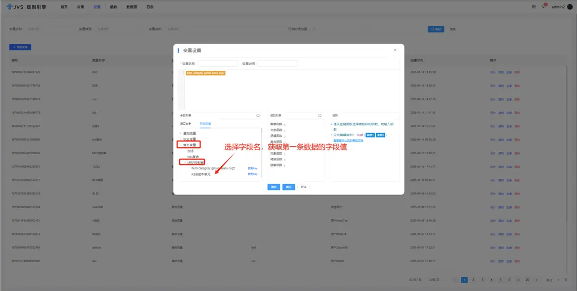The width and height of the screenshot is (577, 291).
Task: Click the orange Item category group sales org2 tag
Action: click(x=205, y=73)
